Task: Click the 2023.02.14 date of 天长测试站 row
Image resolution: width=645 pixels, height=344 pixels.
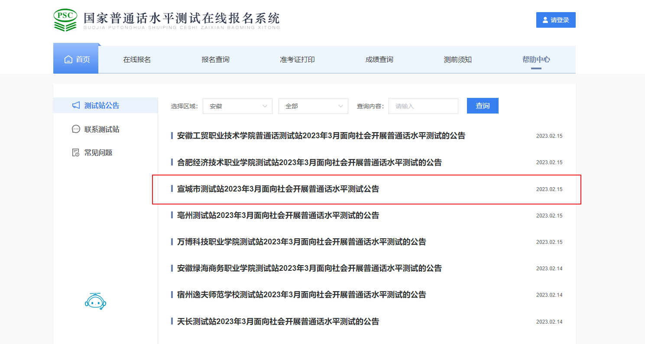Action: (549, 322)
